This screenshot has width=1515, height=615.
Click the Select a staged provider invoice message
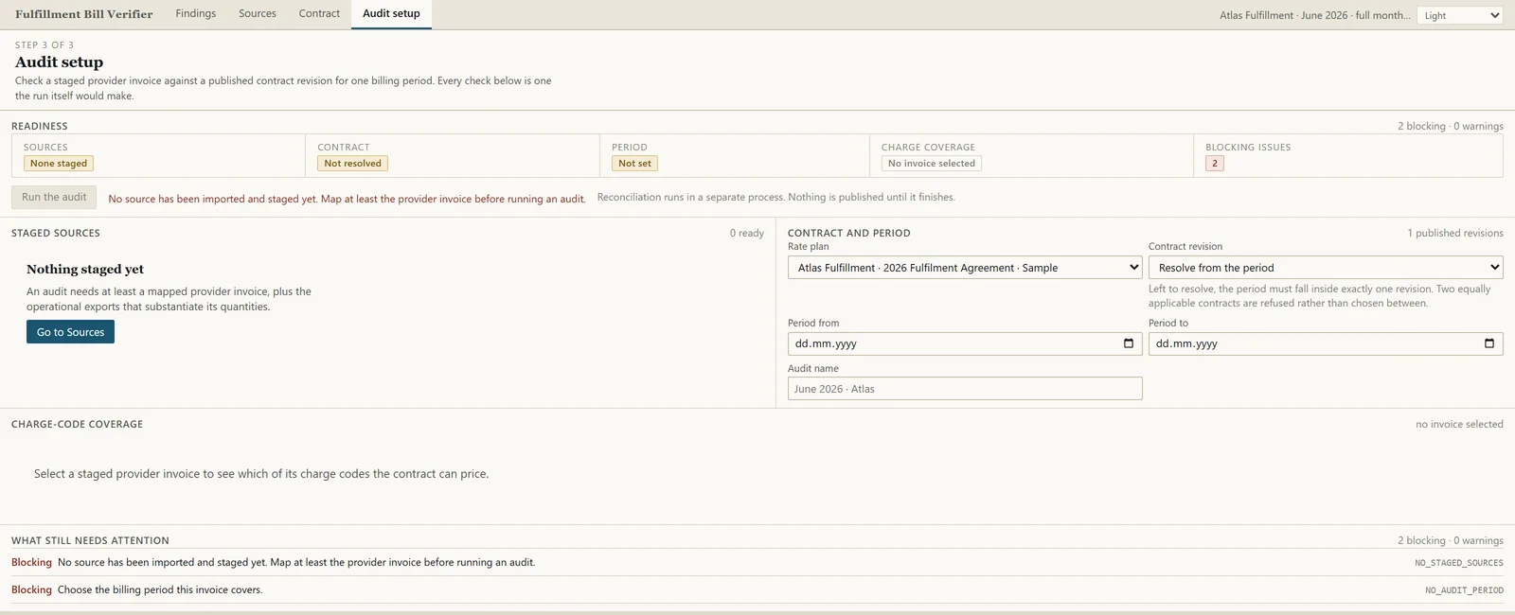[x=261, y=474]
